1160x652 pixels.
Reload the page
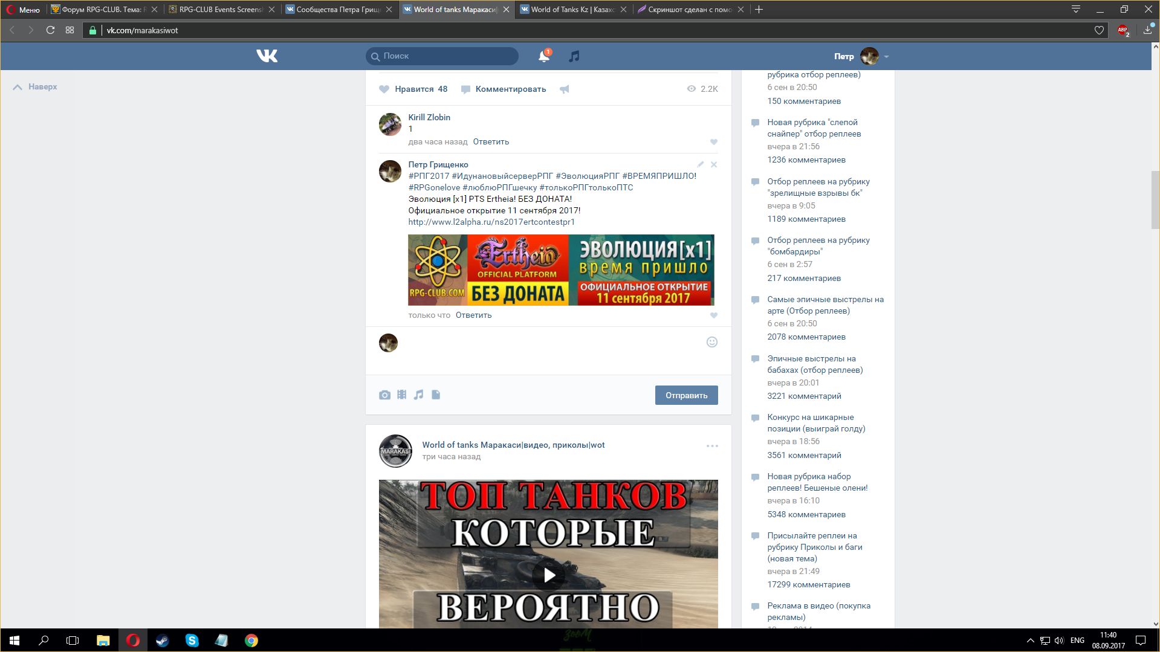pyautogui.click(x=50, y=30)
